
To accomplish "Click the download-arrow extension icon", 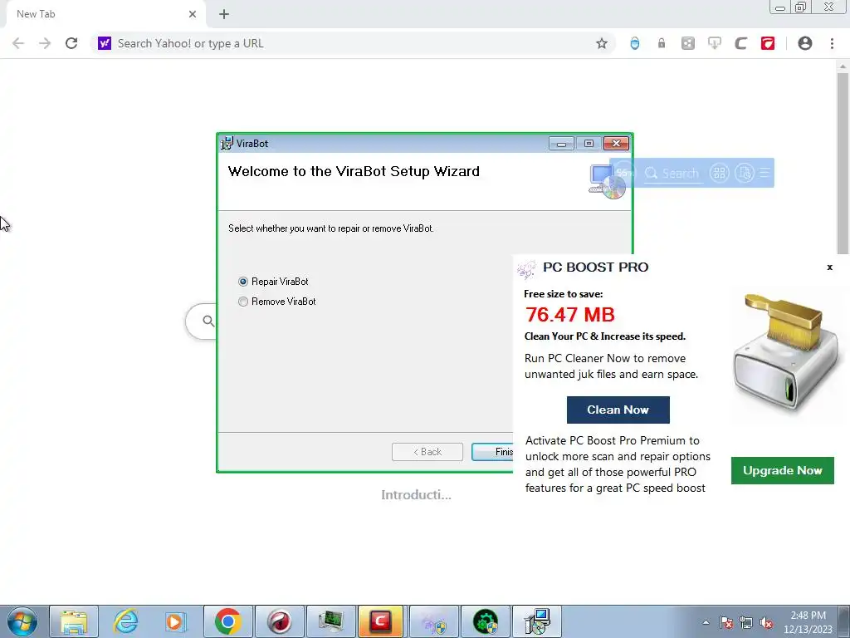I will 715,43.
